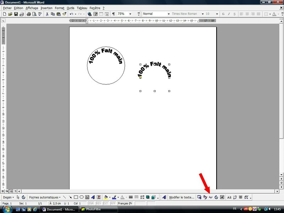Switch to PhotoFiltre in the taskbar
The height and width of the screenshot is (213, 284).
(x=94, y=209)
